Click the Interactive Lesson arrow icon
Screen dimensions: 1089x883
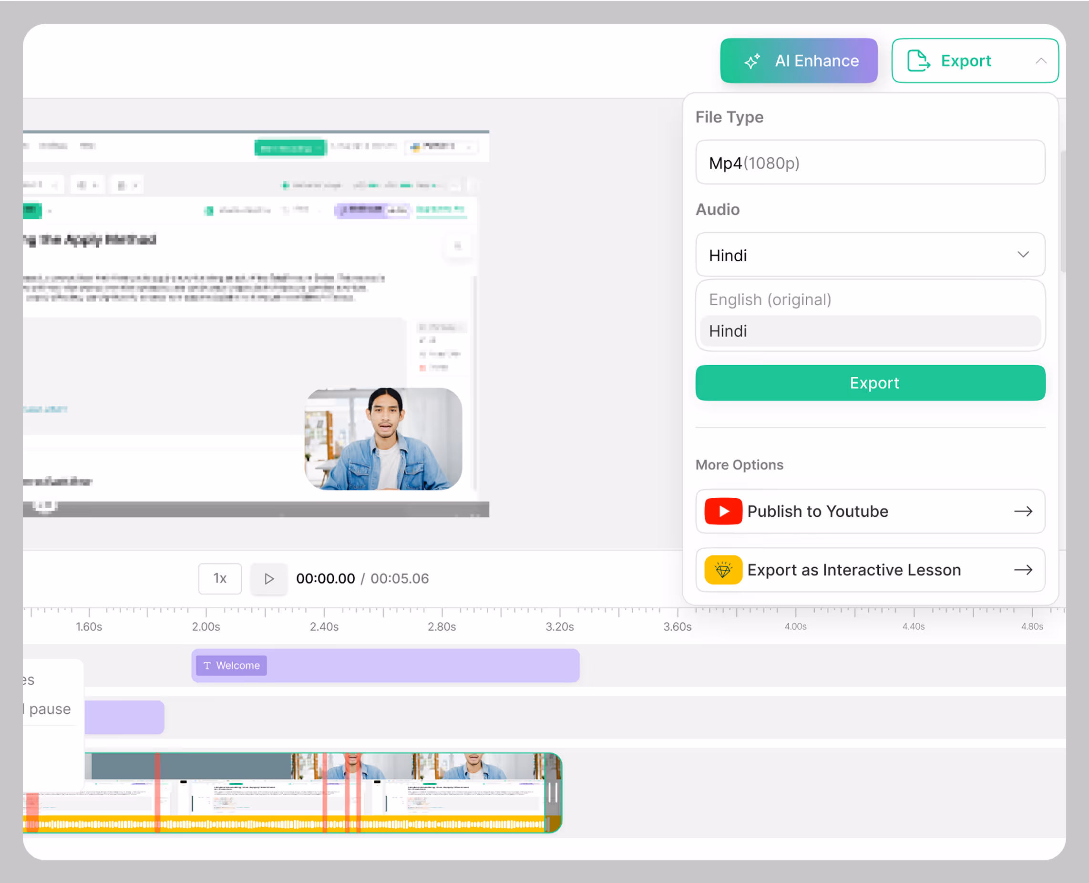1023,570
